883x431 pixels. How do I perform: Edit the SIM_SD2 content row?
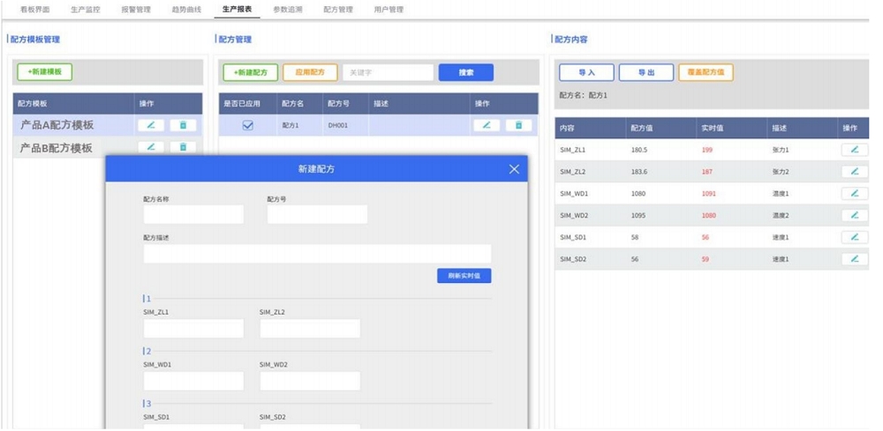tap(854, 259)
